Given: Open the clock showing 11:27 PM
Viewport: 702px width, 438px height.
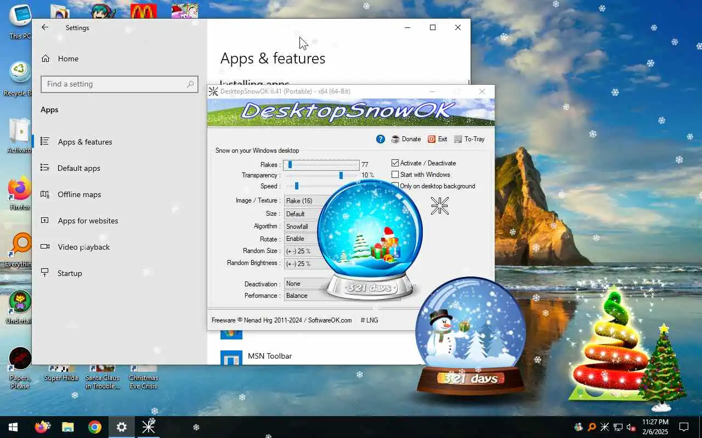Looking at the screenshot, I should click(x=655, y=427).
